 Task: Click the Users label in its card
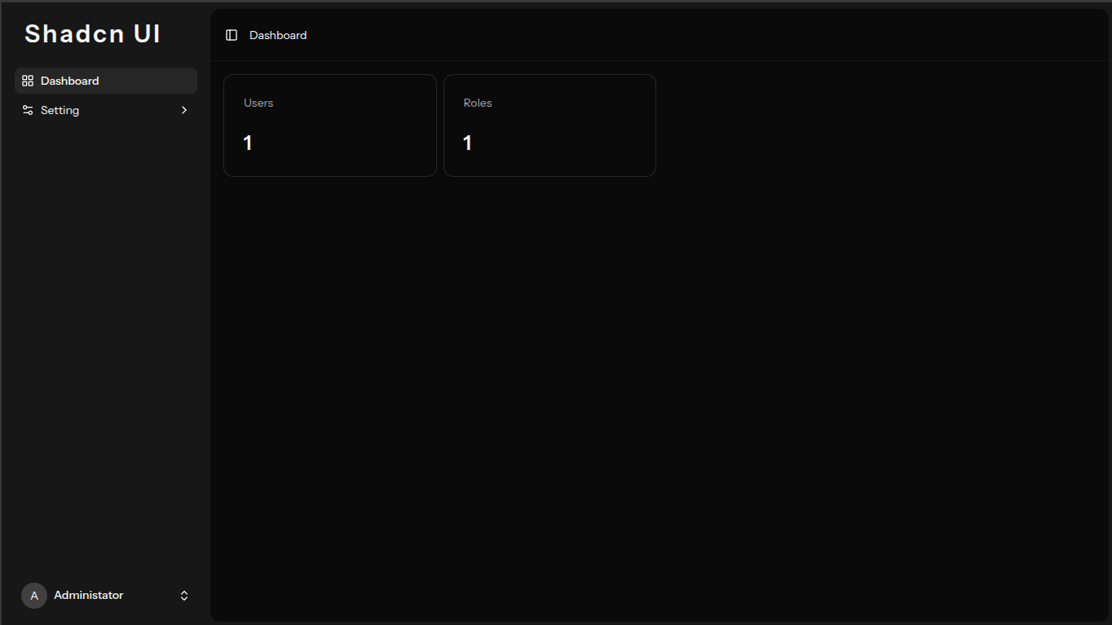click(258, 103)
